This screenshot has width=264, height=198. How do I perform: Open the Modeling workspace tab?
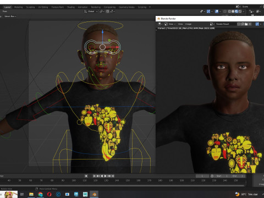point(19,7)
